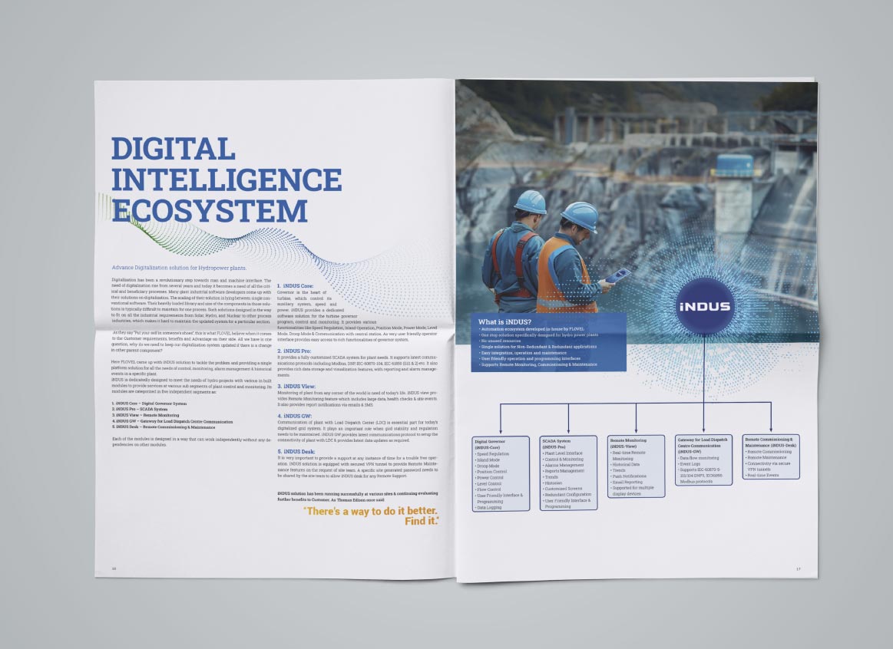Click the 'Remote Commissioning & Maintenance (iNDUS-Desk)' box title
Screen dimensions: 893x649
[771, 442]
